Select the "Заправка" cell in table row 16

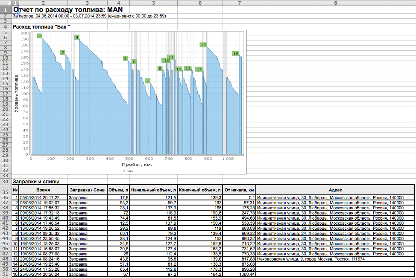(87, 275)
